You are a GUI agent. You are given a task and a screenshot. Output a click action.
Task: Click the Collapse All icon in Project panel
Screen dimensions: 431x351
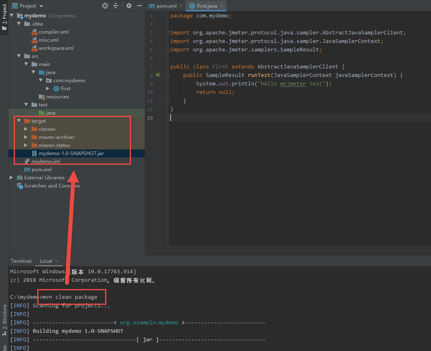[116, 6]
